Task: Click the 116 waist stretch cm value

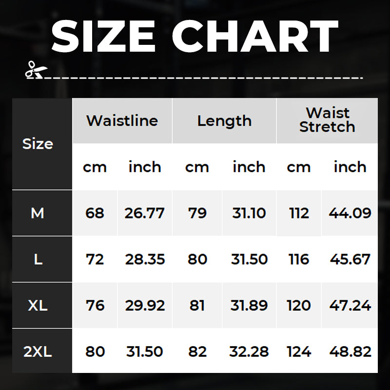Action: (x=299, y=259)
